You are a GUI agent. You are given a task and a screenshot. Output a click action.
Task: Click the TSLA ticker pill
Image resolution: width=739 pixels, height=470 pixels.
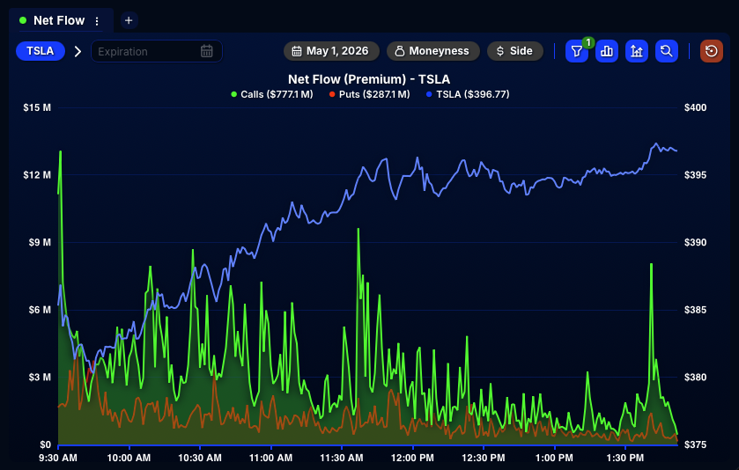40,51
